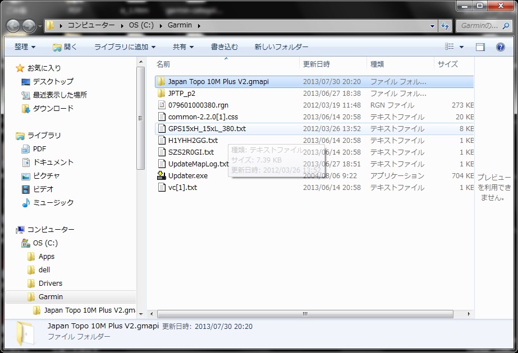The image size is (518, 353).
Task: Open the 共有 (Share) menu
Action: tap(183, 47)
